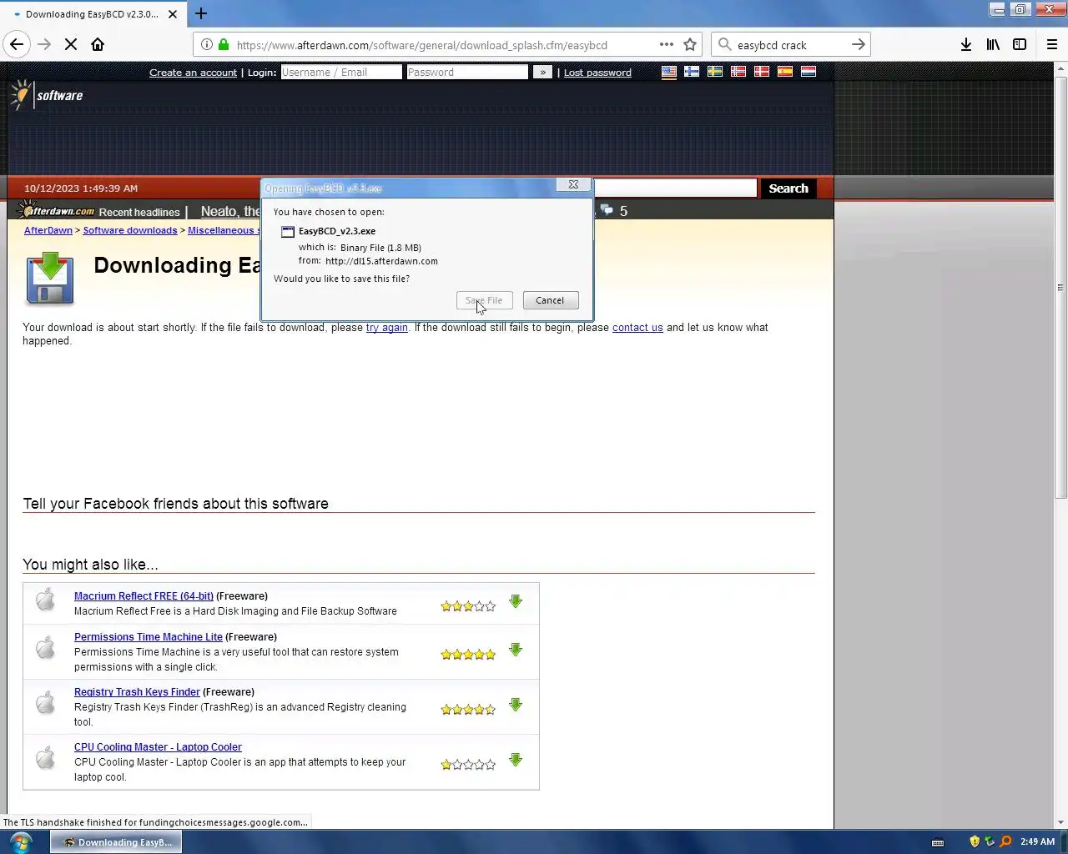
Task: Close the Opening EasyBCD dialog
Action: pyautogui.click(x=573, y=184)
